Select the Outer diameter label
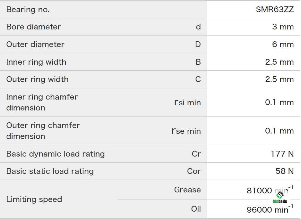The image size is (301, 219). click(x=35, y=45)
